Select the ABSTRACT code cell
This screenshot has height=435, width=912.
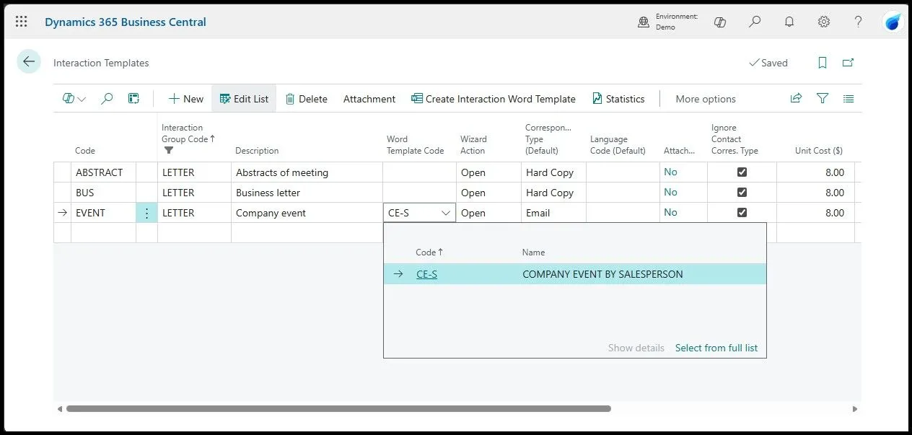tap(103, 172)
